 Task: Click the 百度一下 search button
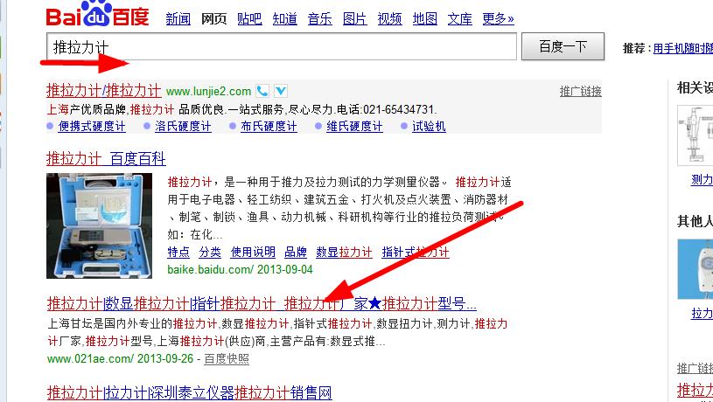click(563, 46)
